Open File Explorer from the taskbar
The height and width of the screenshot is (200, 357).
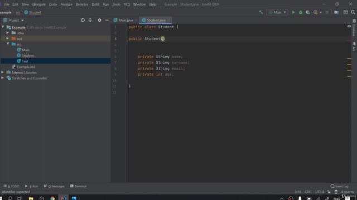tap(31, 198)
